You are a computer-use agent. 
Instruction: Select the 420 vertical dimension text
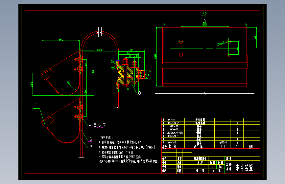(x=85, y=93)
